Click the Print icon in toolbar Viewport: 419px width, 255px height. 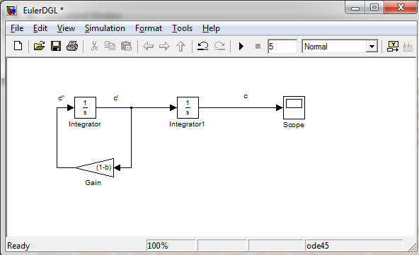click(x=72, y=46)
